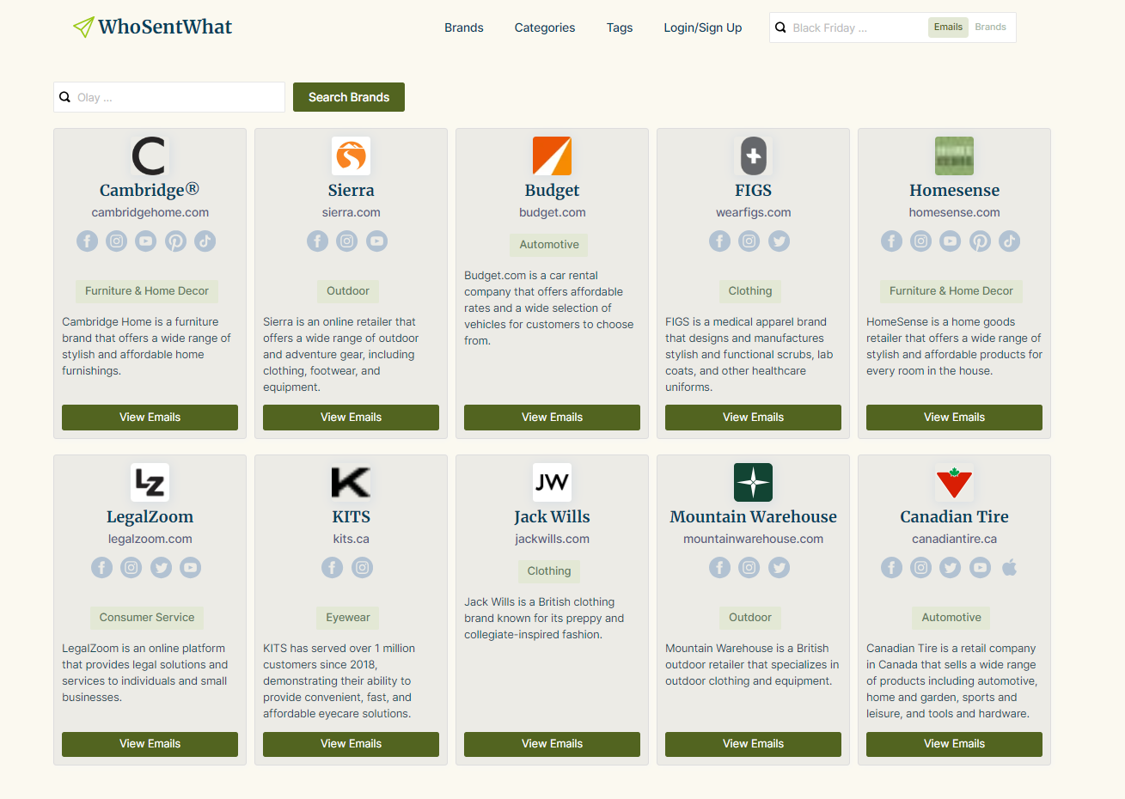This screenshot has width=1125, height=799.
Task: Open Cambridge's Facebook page icon
Action: [x=87, y=241]
